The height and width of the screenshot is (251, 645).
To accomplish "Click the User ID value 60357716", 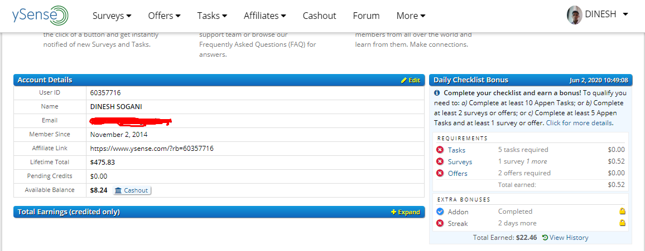I will [x=105, y=93].
